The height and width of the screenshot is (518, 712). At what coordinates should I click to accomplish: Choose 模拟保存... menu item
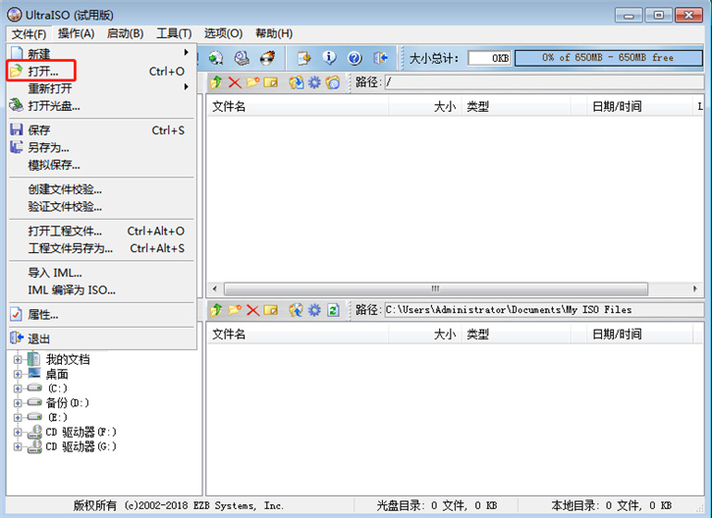click(101, 165)
